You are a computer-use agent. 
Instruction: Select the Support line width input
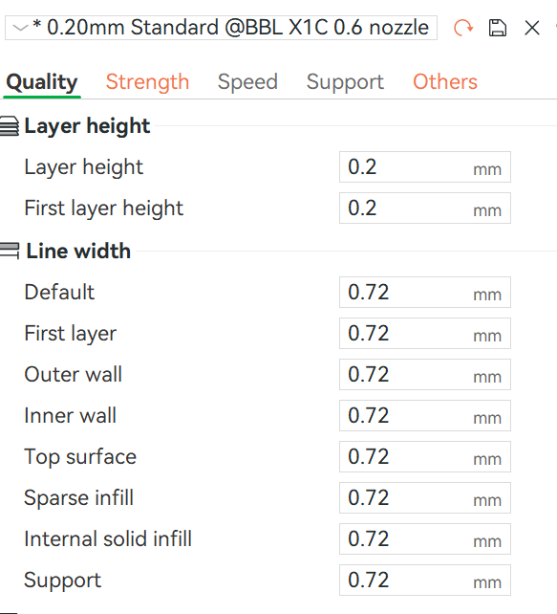425,580
